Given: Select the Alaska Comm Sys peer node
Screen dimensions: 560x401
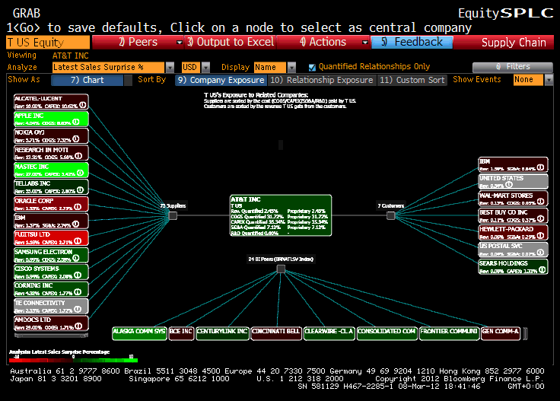Looking at the screenshot, I should (139, 332).
